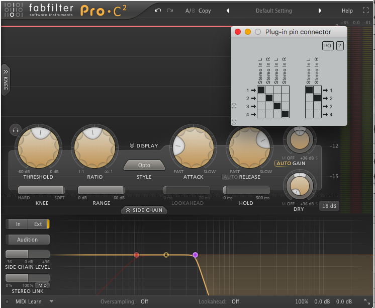The height and width of the screenshot is (308, 375).
Task: Click the Threshold knob
Action: tap(38, 147)
